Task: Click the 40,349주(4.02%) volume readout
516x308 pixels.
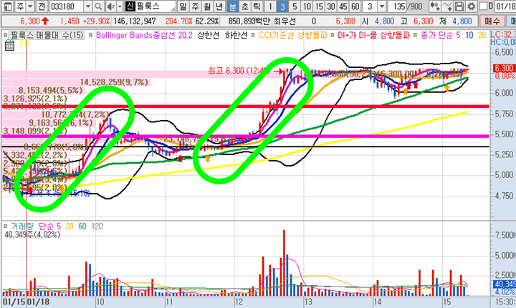Action: 32,234
